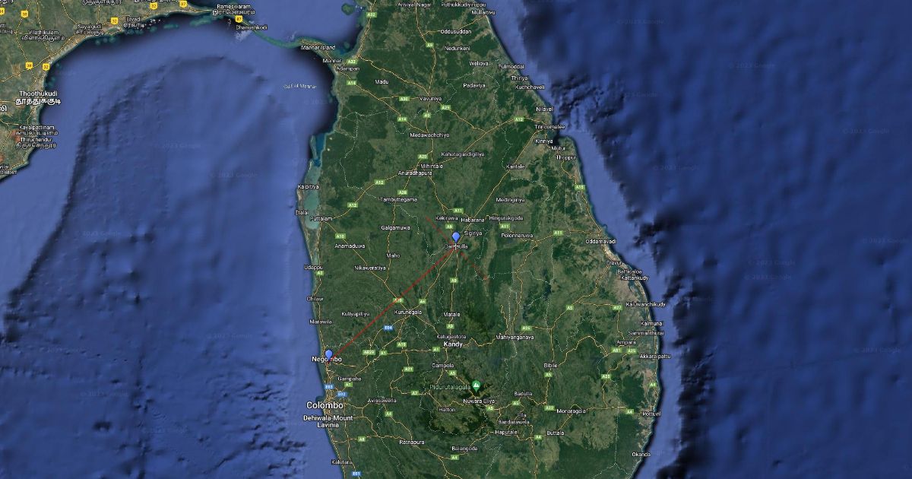Select the Kuliyapitiya label

point(355,313)
